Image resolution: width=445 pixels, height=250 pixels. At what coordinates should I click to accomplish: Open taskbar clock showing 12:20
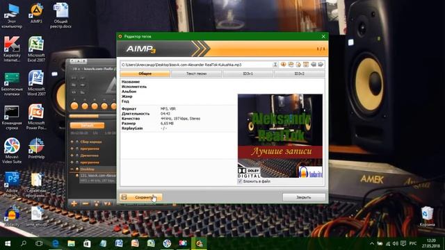pyautogui.click(x=431, y=243)
